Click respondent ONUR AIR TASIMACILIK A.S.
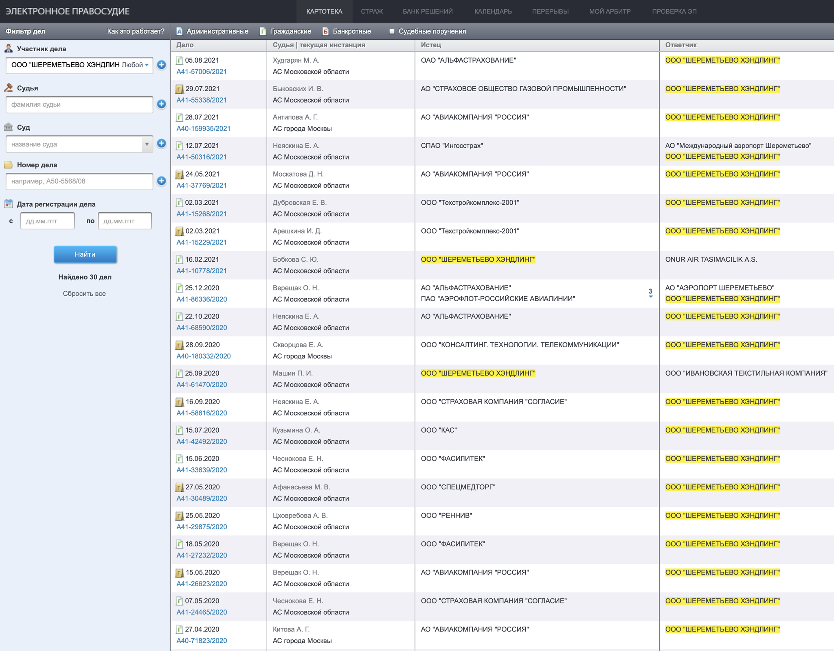Viewport: 834px width, 651px height. tap(711, 259)
